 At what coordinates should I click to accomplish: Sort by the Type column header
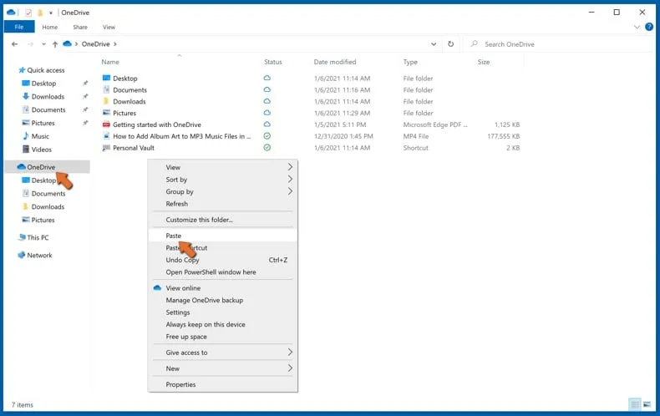410,62
